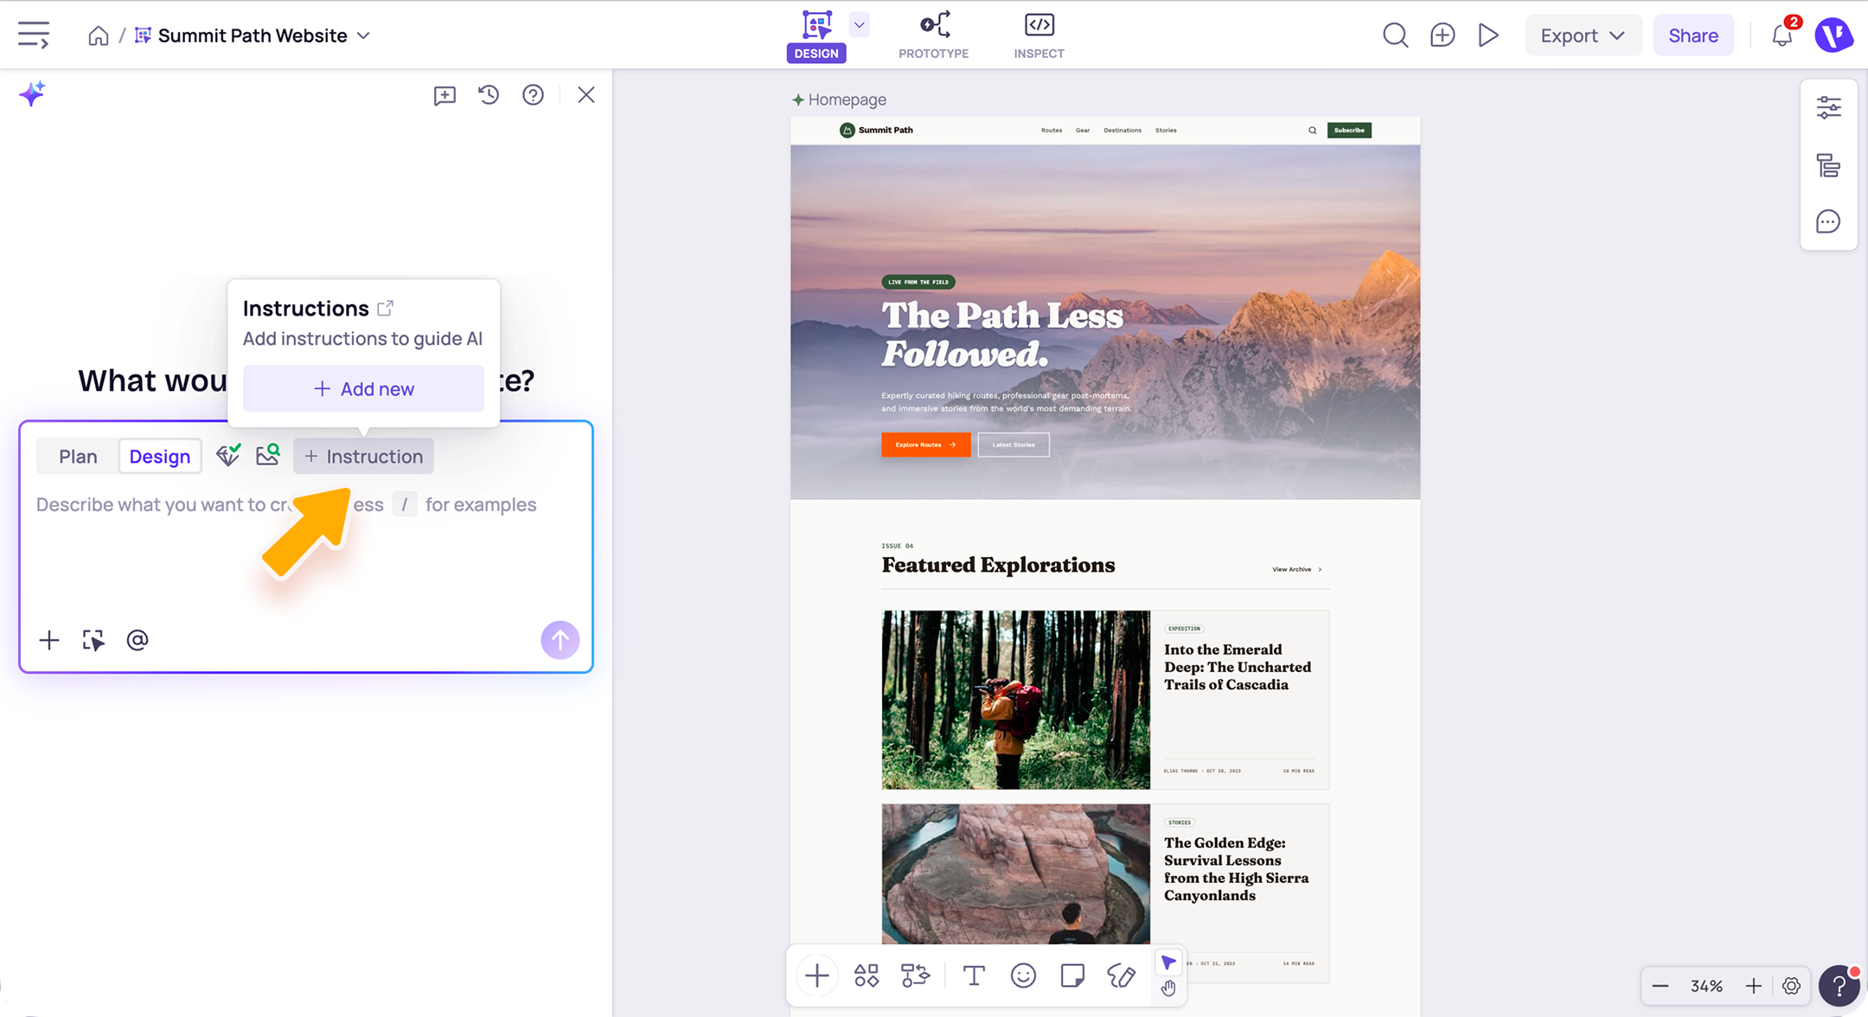
Task: Click the 34% zoom level value
Action: click(1707, 986)
